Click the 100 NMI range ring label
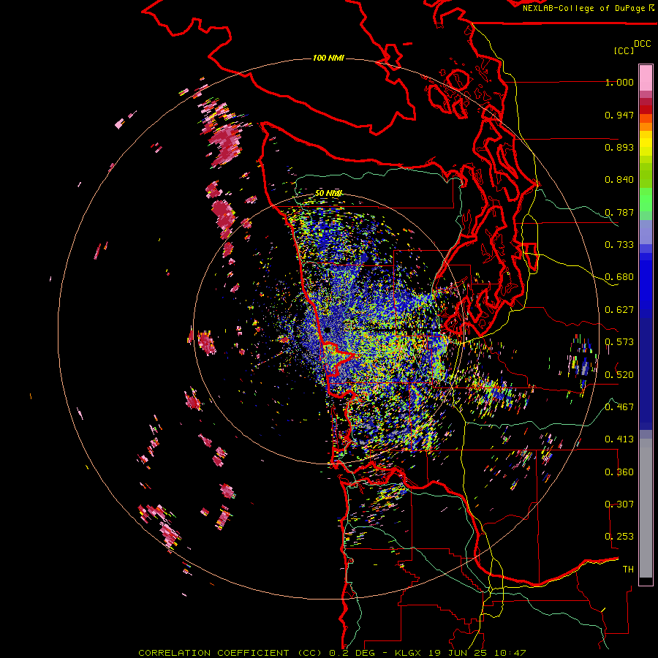The image size is (658, 658). [328, 58]
